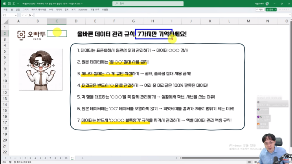
Task: Click previous sheet navigation arrow
Action: (6, 158)
